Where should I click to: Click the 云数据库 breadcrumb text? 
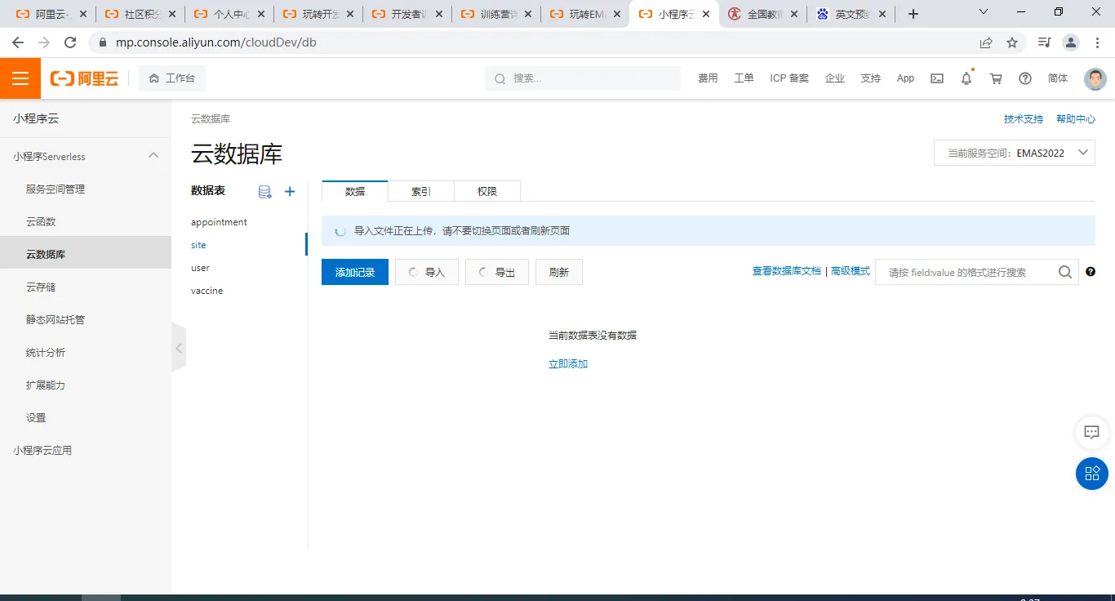point(211,119)
